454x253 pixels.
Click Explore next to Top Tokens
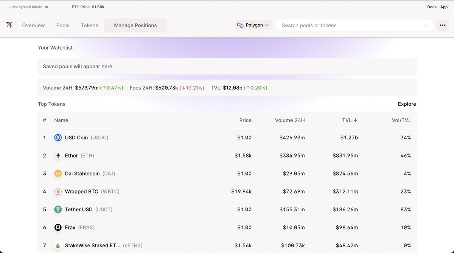[407, 104]
